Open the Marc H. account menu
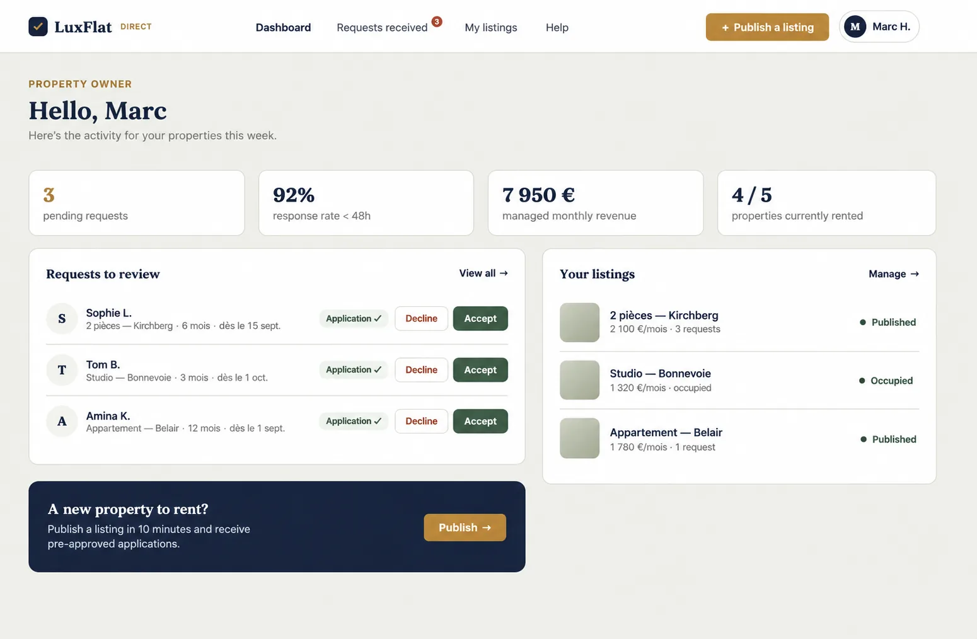The image size is (977, 639). (x=879, y=26)
